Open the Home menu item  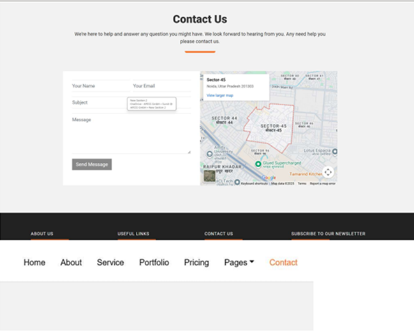[x=34, y=262]
